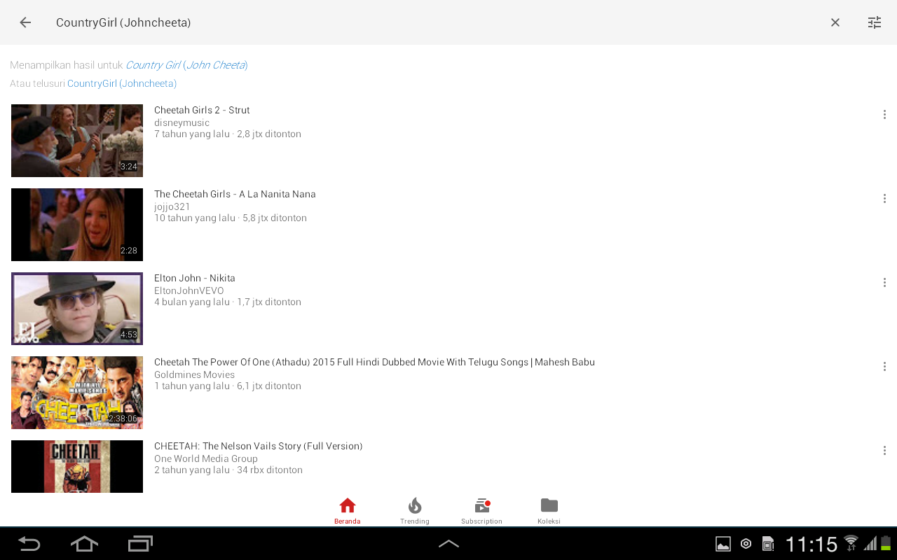The image size is (897, 560).
Task: Search instead for CountryGirl (Johncheeta) link
Action: [x=122, y=83]
